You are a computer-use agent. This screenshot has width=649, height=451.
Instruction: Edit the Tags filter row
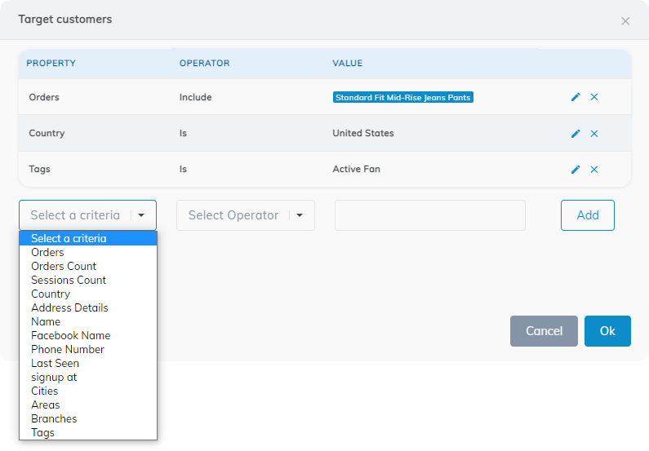point(576,170)
